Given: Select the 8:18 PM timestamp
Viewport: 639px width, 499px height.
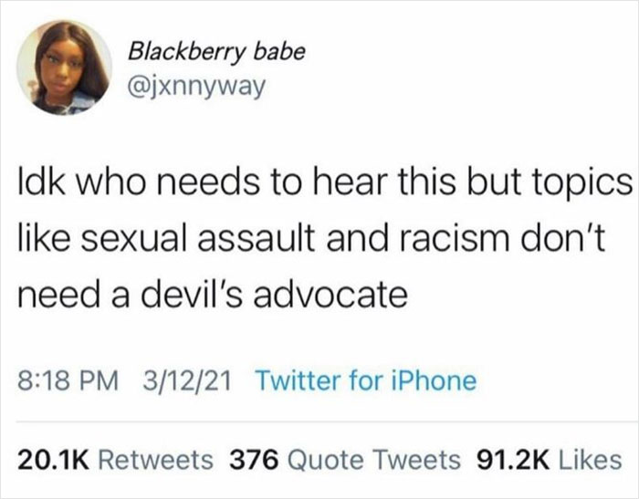Looking at the screenshot, I should click(x=68, y=381).
